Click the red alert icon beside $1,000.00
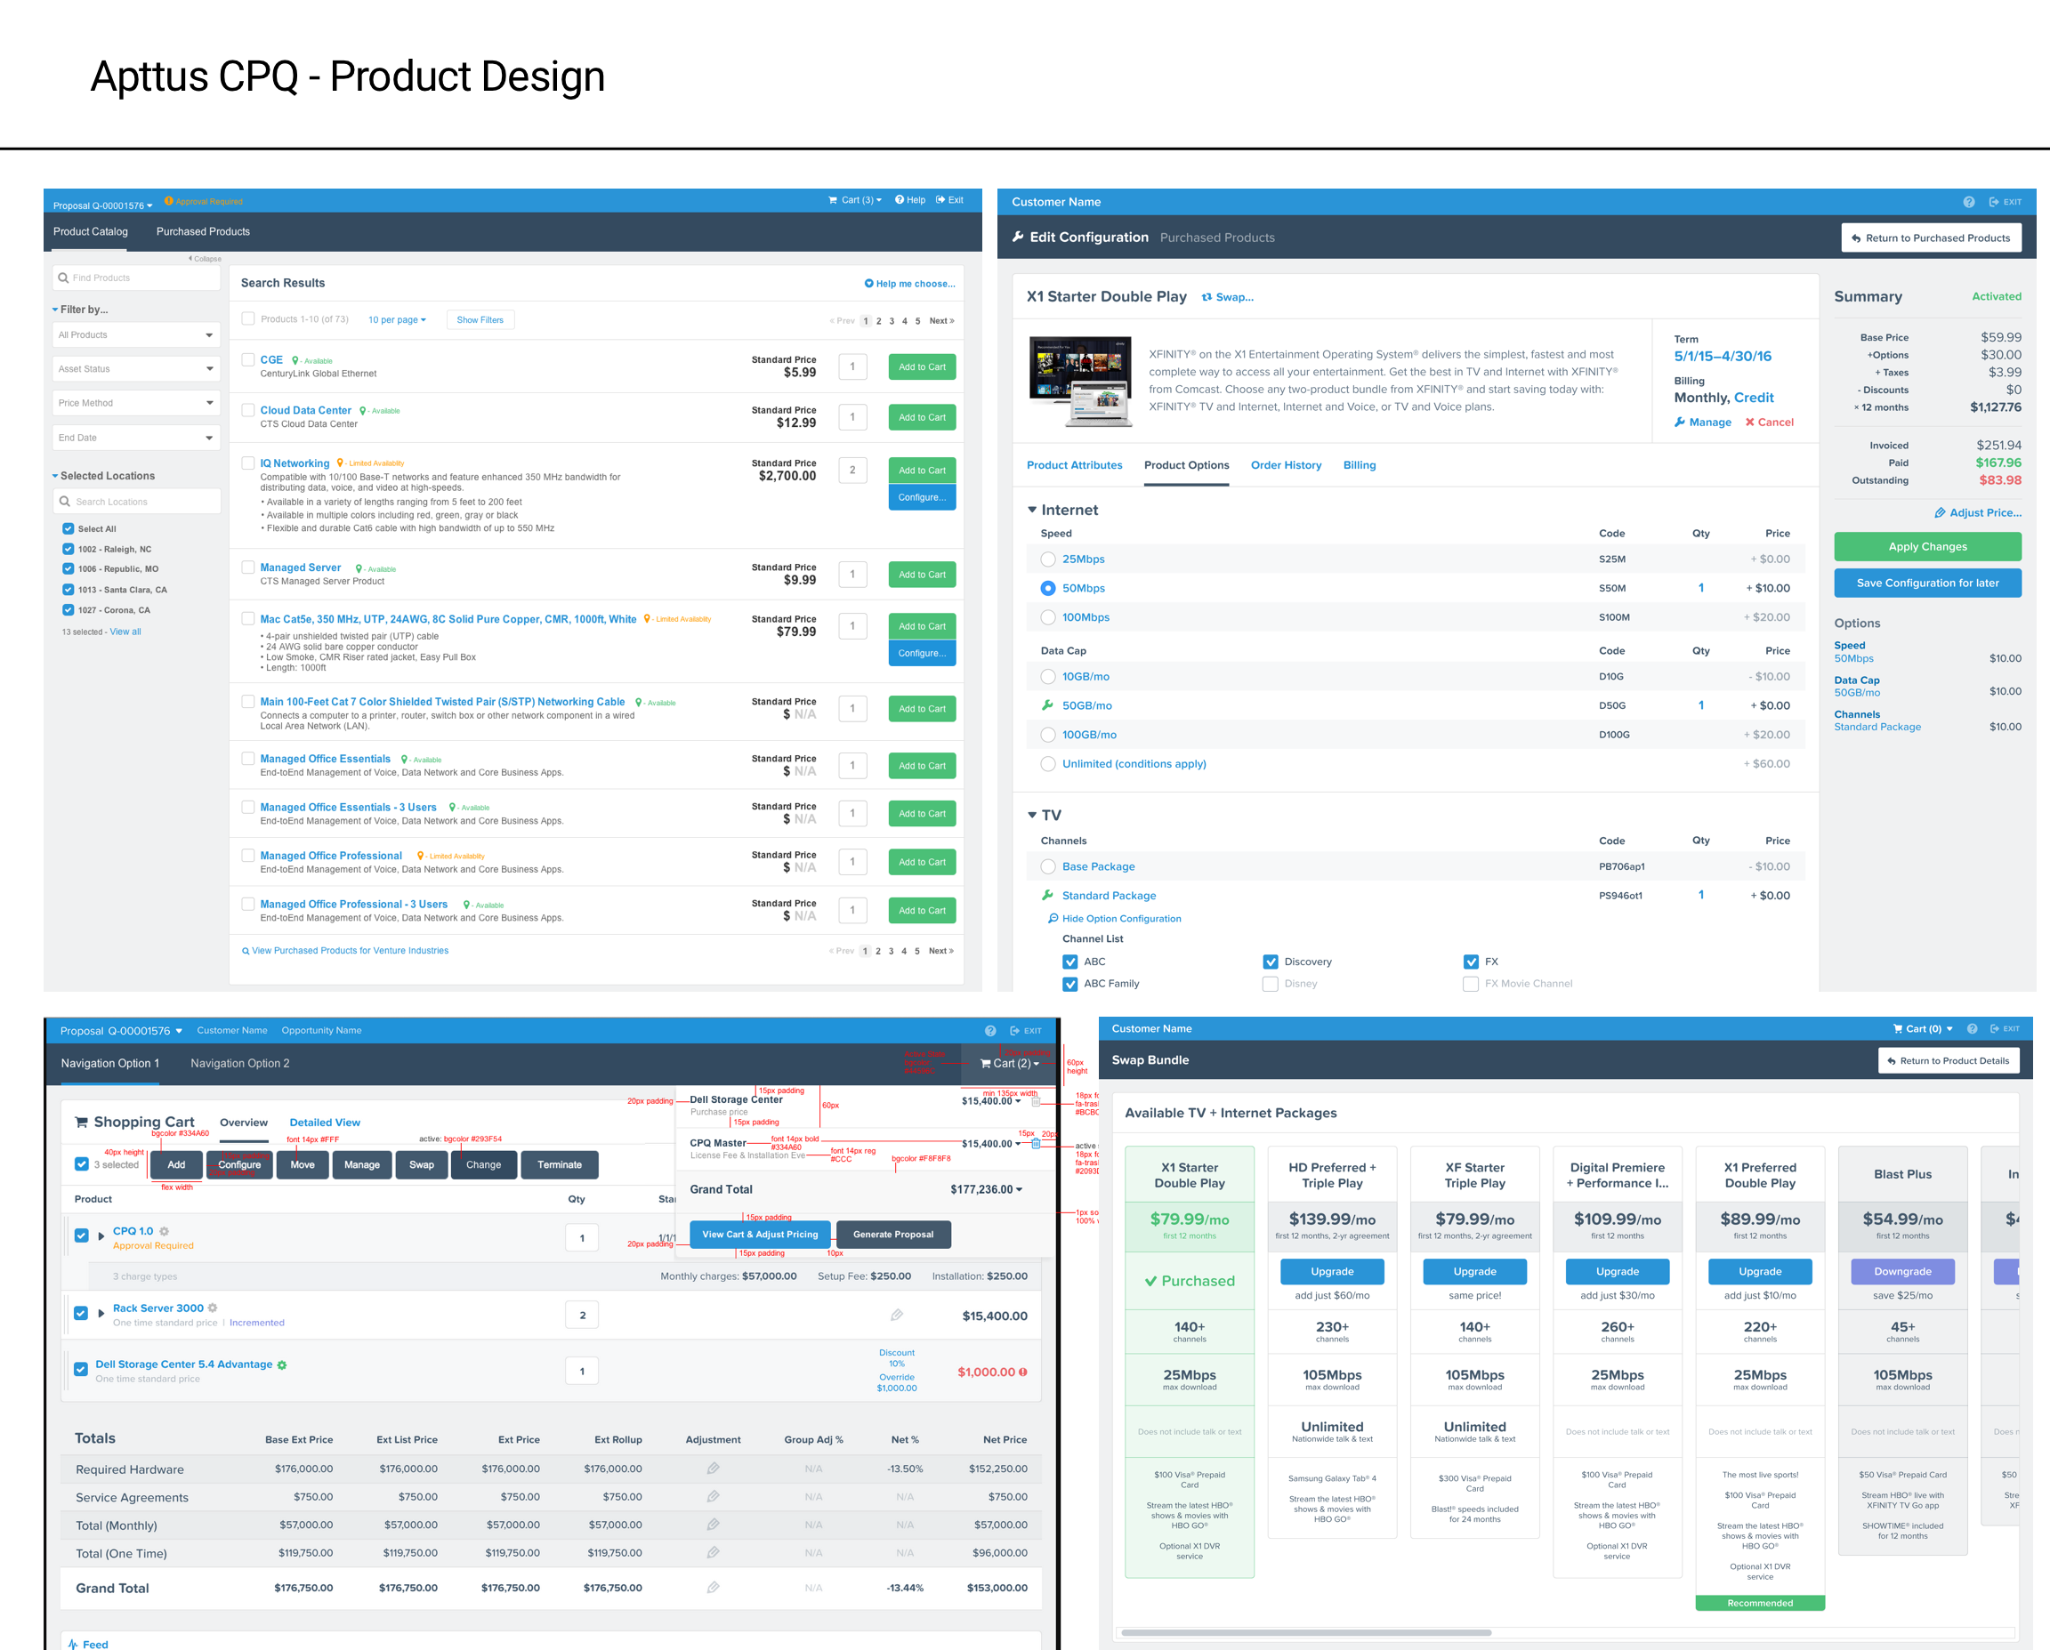 (1023, 1372)
